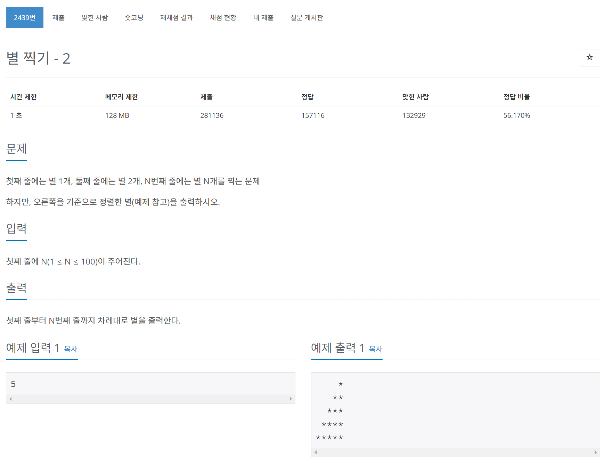Click the ratio value 56.170%
604x463 pixels.
(x=517, y=115)
